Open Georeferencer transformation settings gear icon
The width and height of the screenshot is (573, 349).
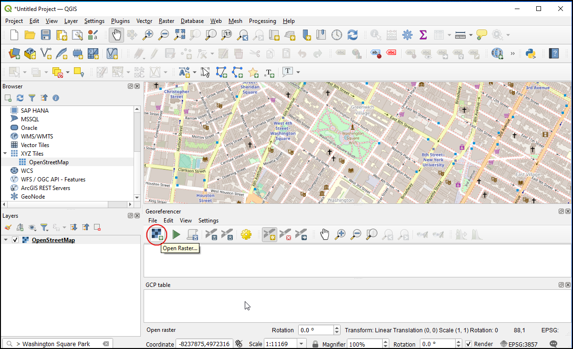pos(246,234)
